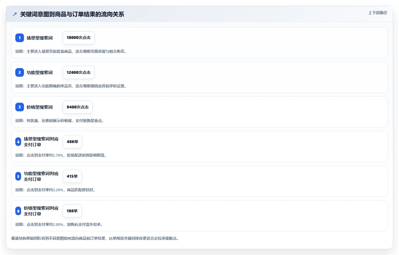The width and height of the screenshot is (399, 255).
Task: Click the footer note starting with 桑基结构
Action: [95, 238]
